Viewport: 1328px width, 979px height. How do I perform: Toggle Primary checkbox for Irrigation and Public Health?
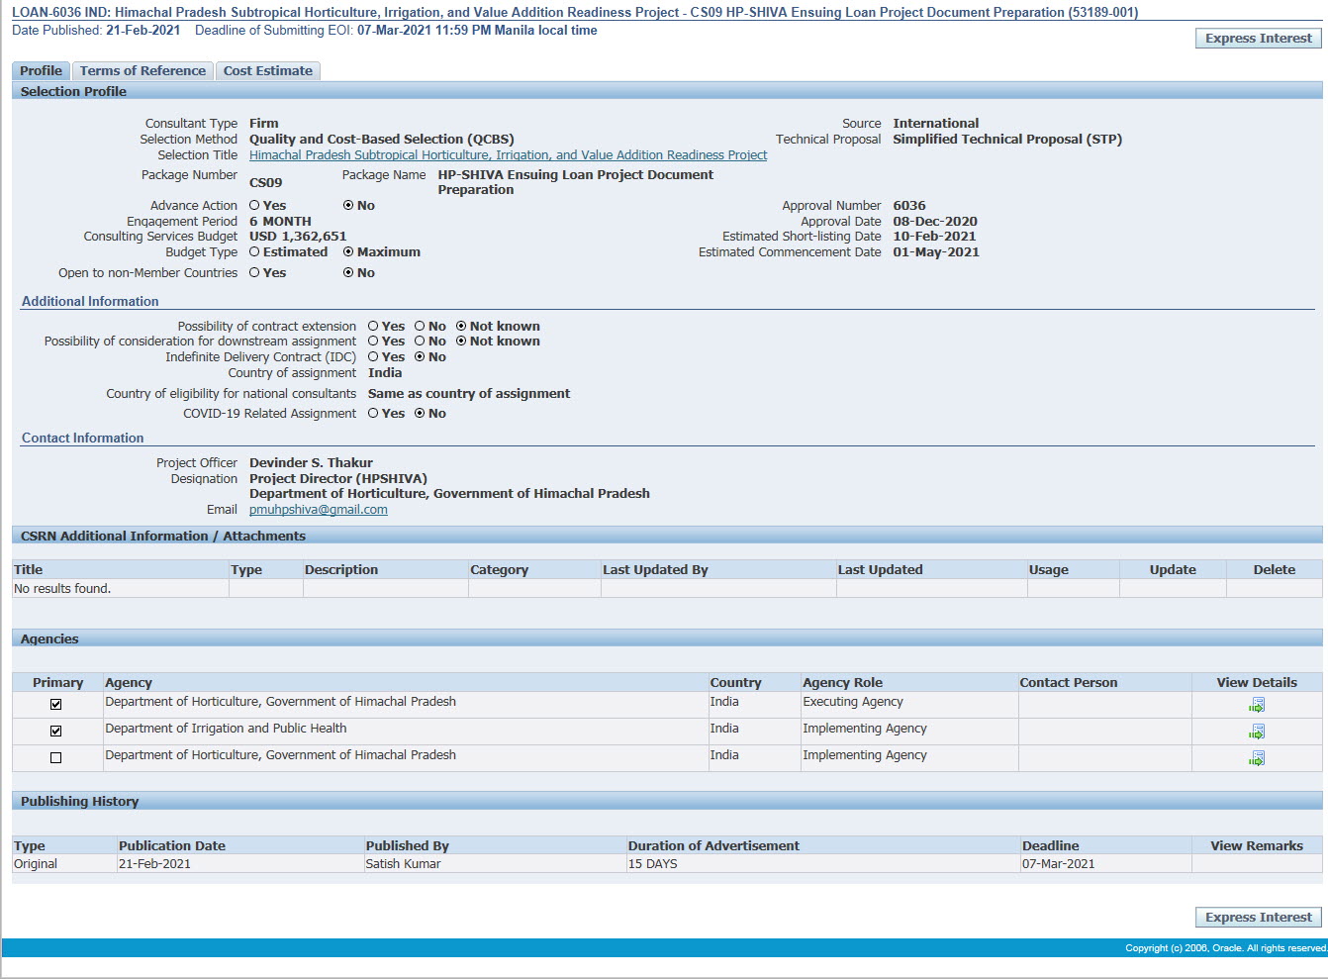pos(55,732)
